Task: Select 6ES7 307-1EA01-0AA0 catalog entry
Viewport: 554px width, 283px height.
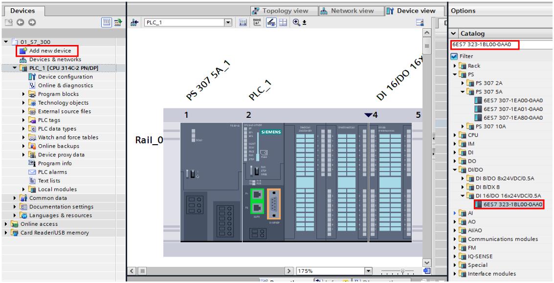Action: 513,109
